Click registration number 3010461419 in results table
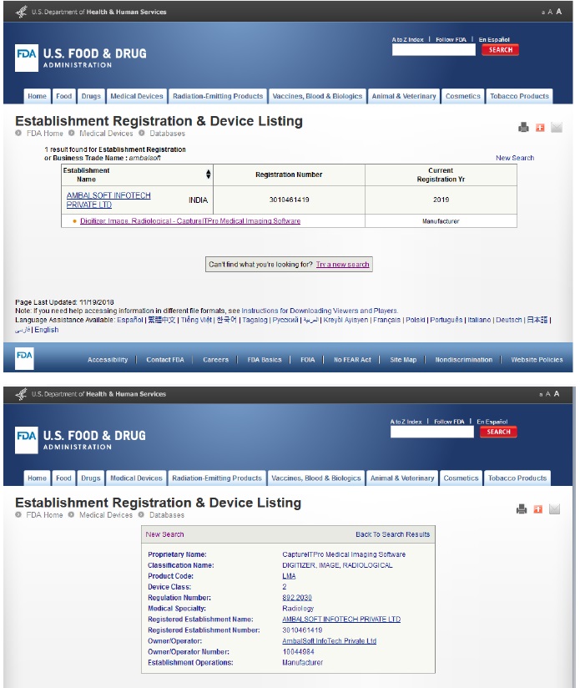Image resolution: width=580 pixels, height=688 pixels. (x=289, y=200)
